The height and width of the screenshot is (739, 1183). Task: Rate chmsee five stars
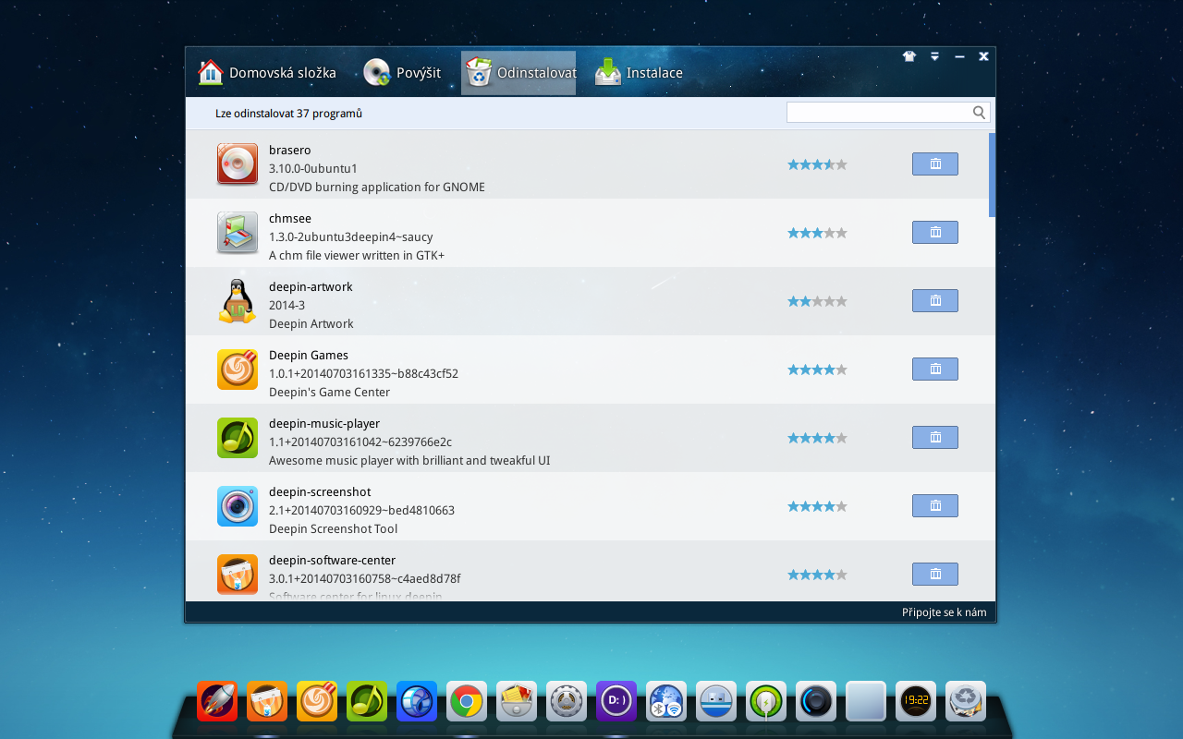843,232
